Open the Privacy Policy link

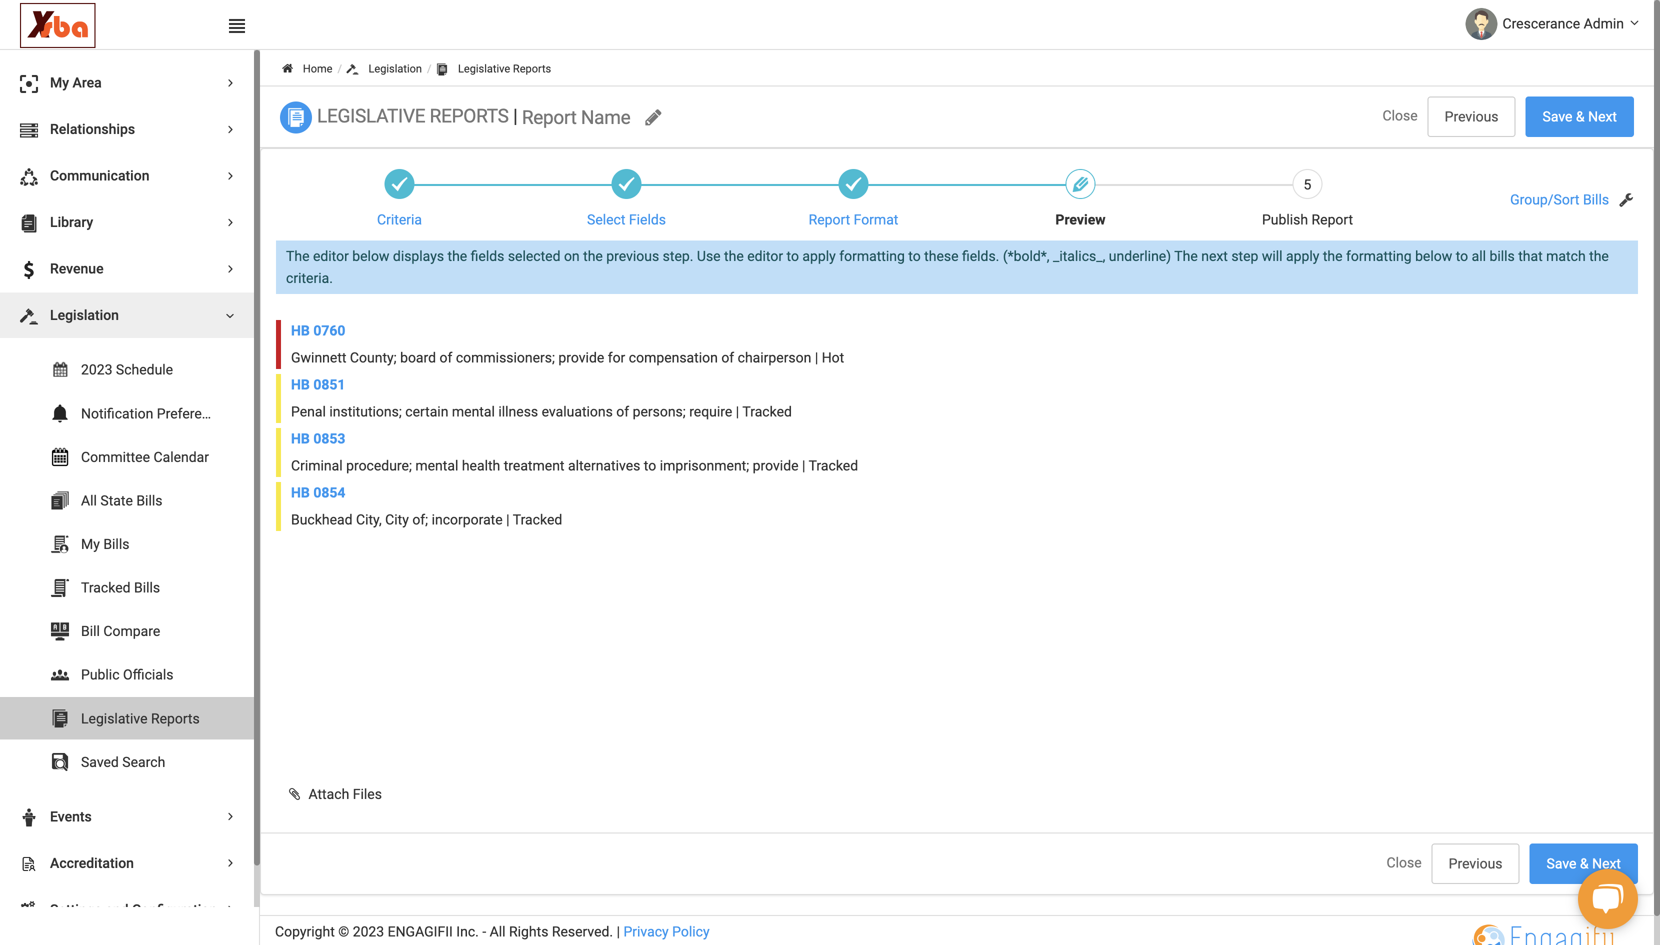(x=666, y=931)
